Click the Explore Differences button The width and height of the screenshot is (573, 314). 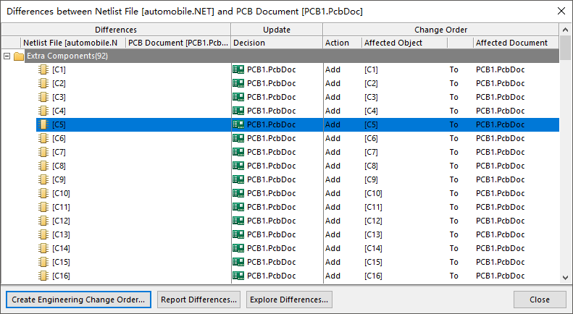(289, 300)
